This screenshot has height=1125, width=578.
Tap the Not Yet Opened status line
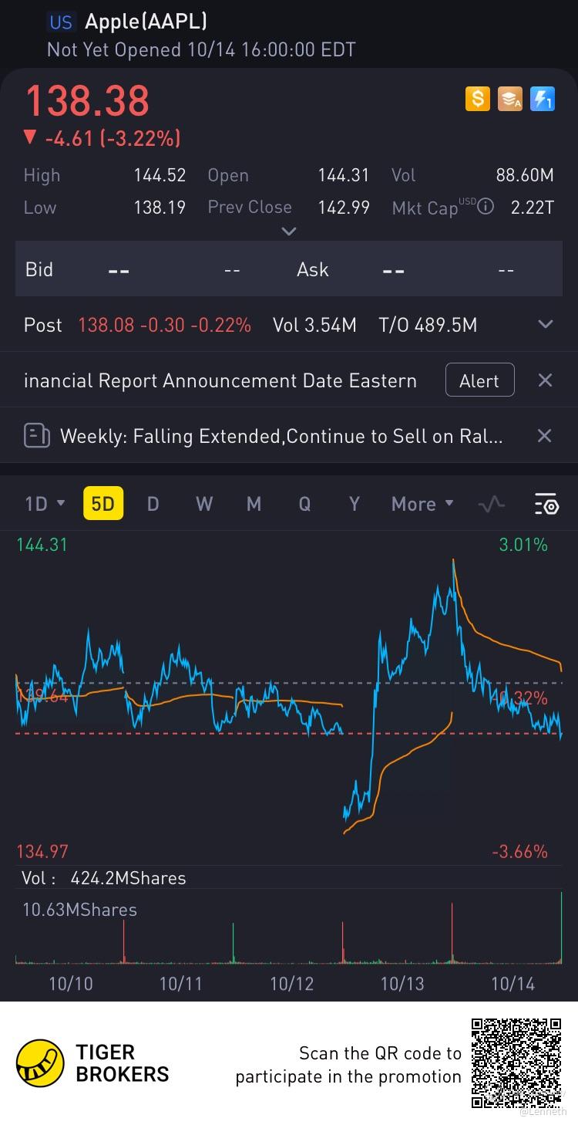(x=201, y=50)
